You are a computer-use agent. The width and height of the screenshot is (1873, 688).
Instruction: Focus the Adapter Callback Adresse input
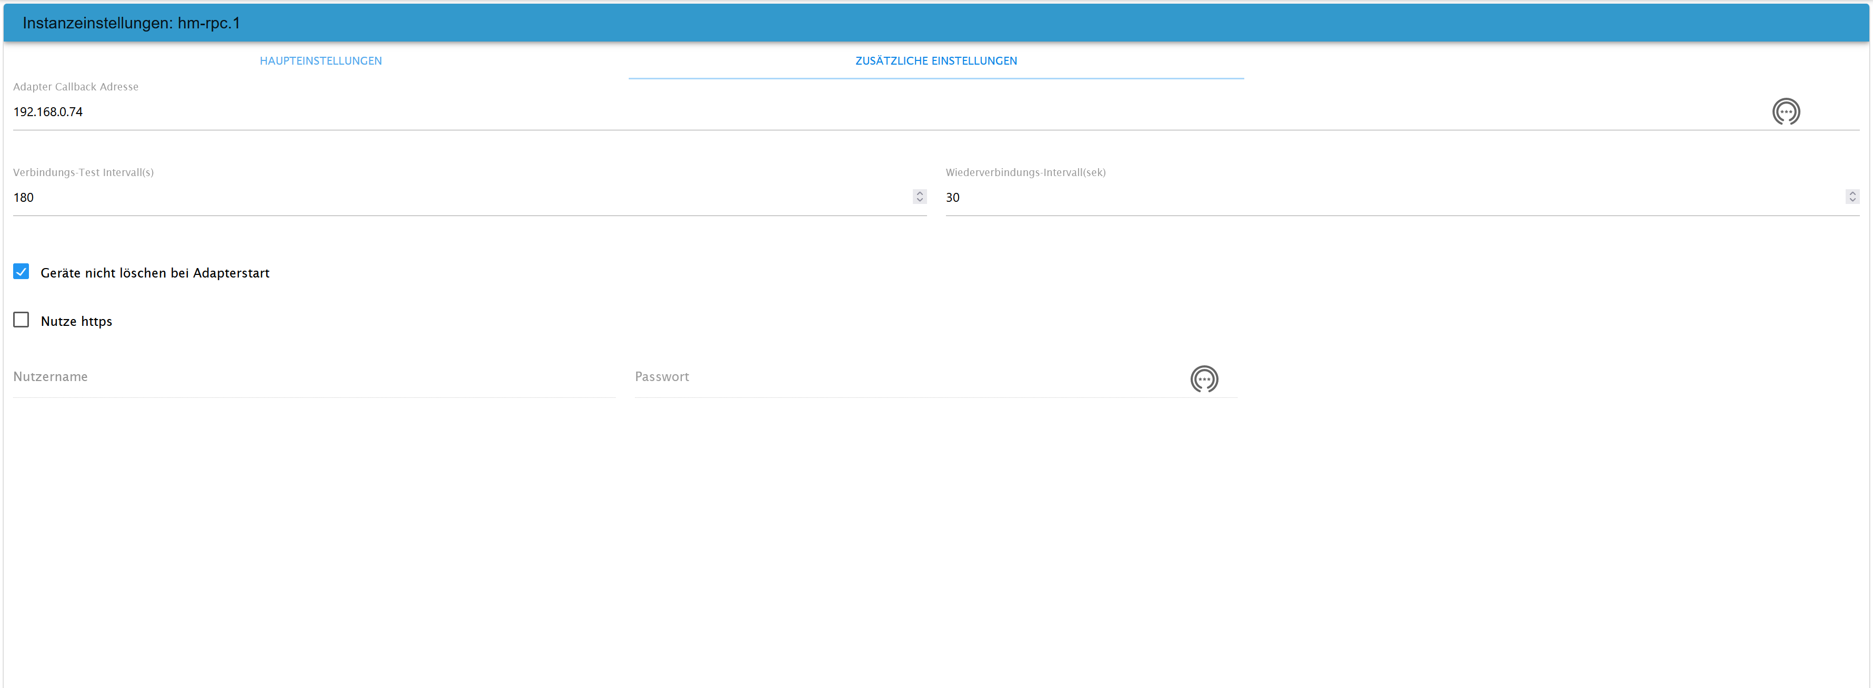click(872, 112)
